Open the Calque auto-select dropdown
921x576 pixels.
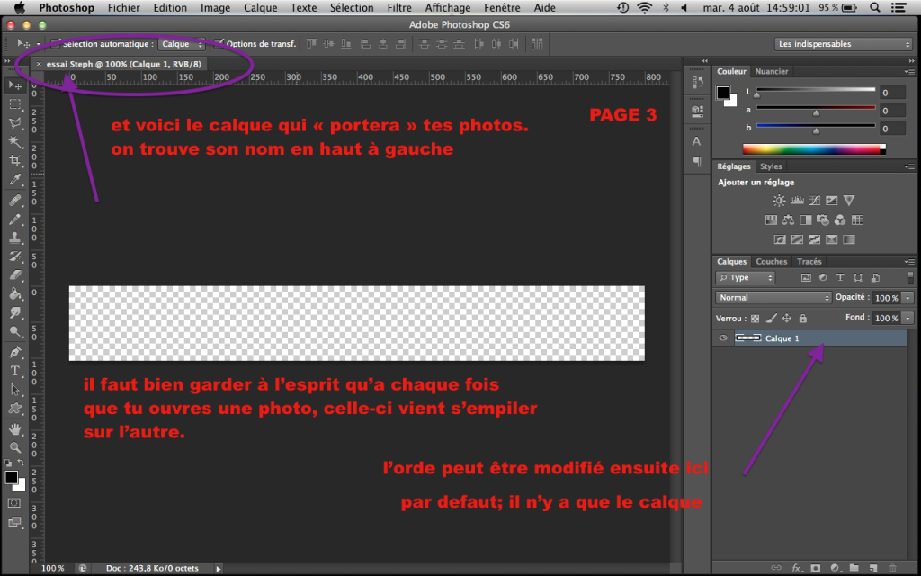(x=182, y=44)
